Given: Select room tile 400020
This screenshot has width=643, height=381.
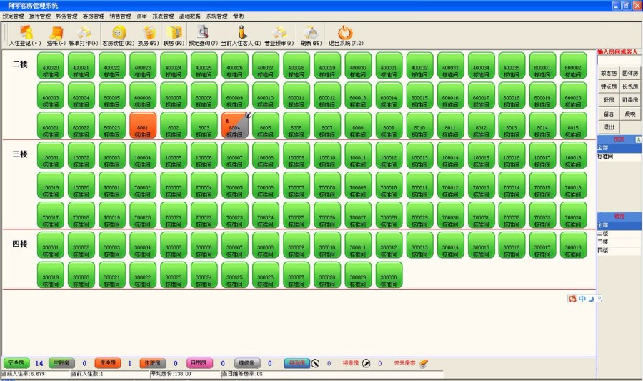Looking at the screenshot, I should tap(51, 65).
